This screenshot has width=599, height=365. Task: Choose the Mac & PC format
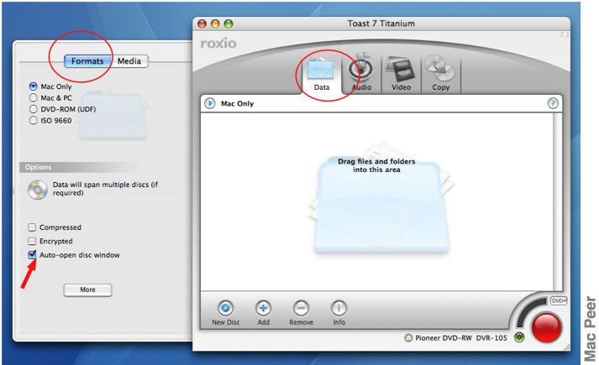click(34, 98)
